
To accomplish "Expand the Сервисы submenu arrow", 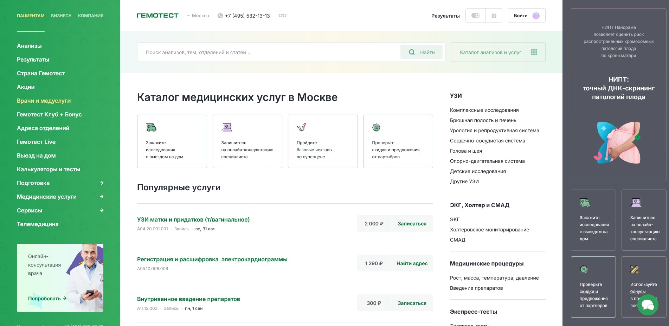I will click(x=102, y=210).
